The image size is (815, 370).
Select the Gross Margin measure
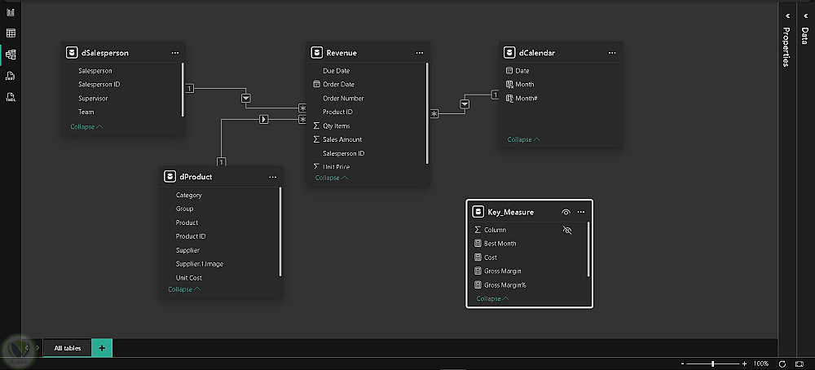coord(503,271)
